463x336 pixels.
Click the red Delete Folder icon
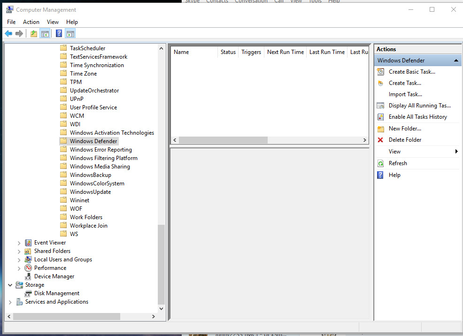381,140
